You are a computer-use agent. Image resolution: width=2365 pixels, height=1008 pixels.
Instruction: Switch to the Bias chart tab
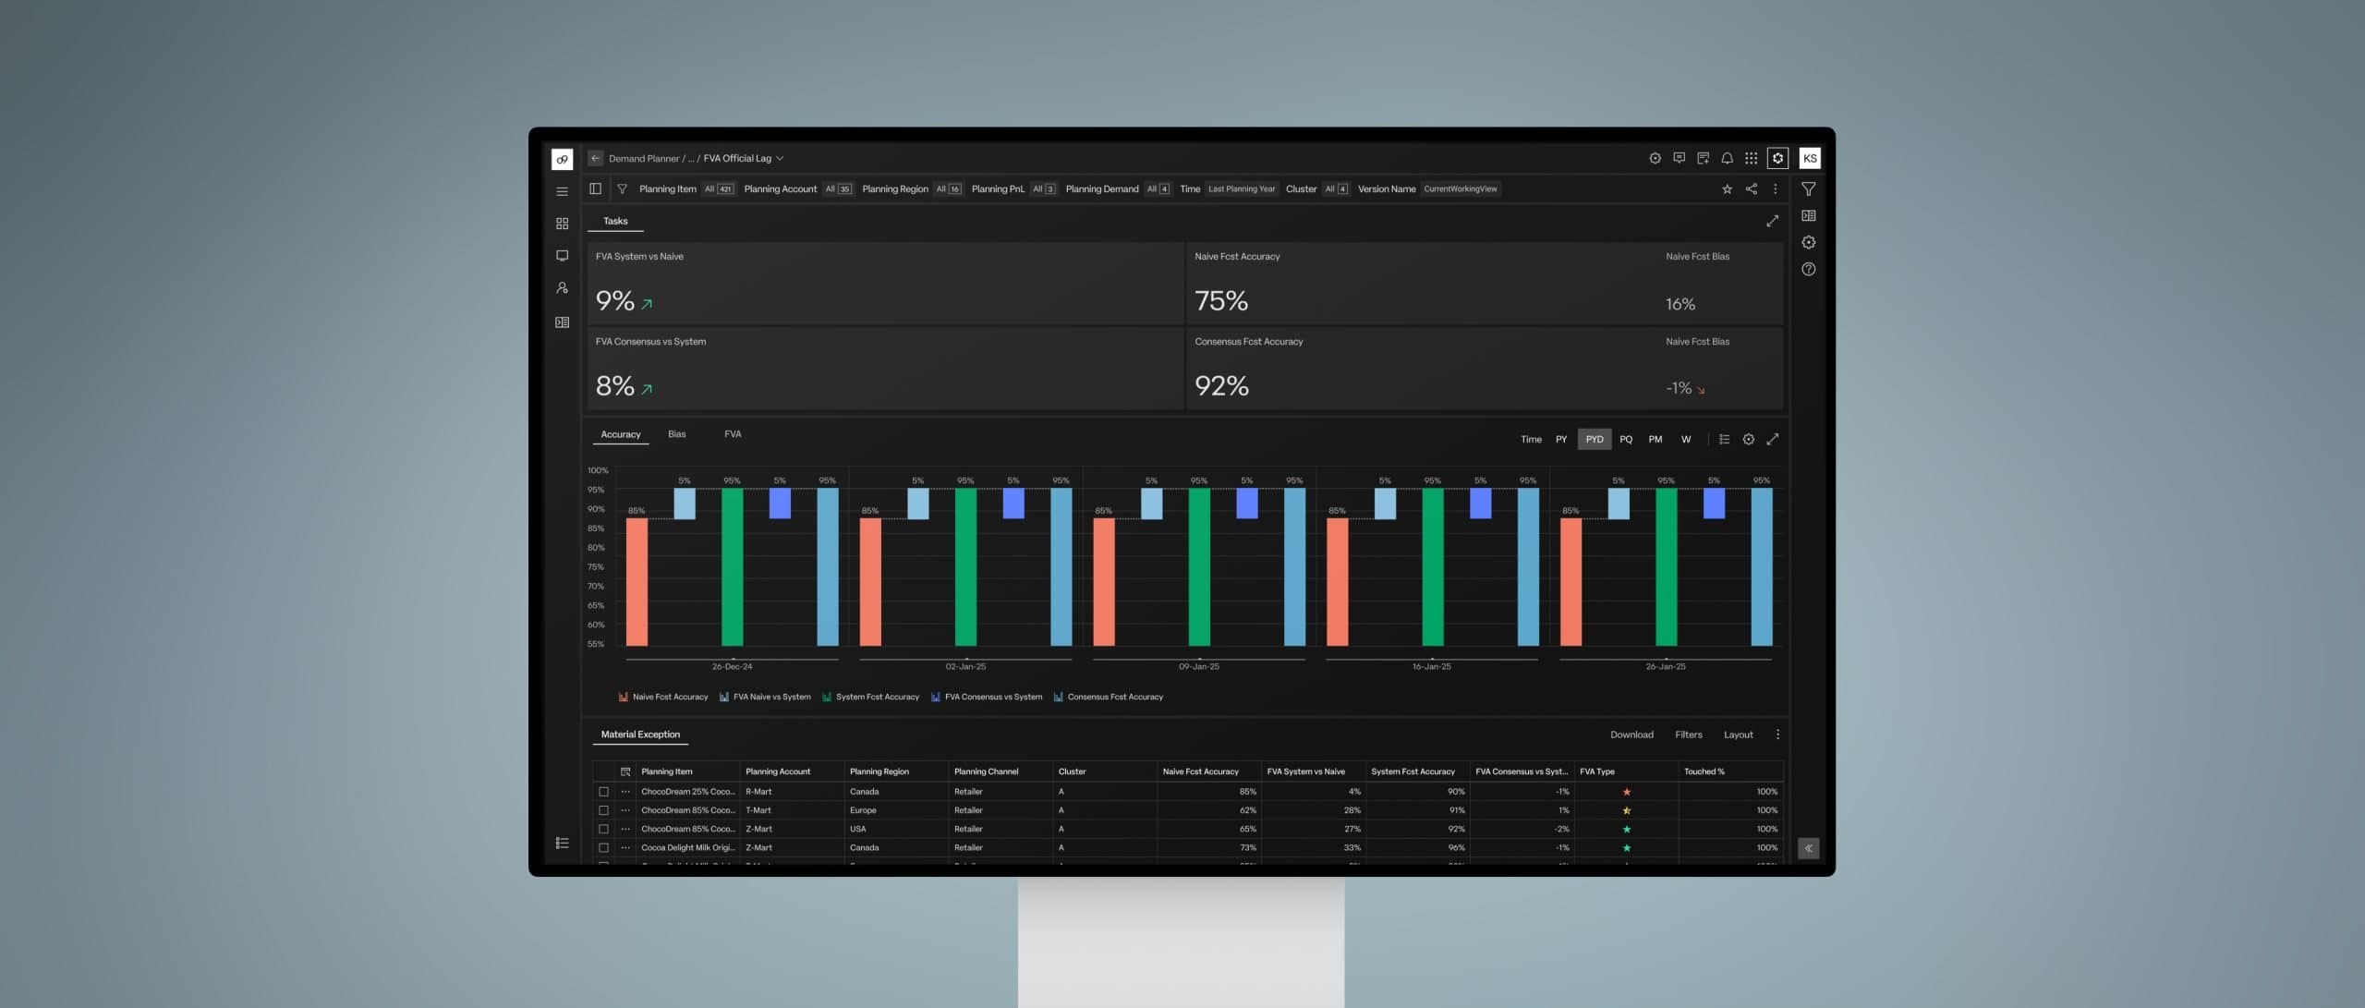[676, 434]
